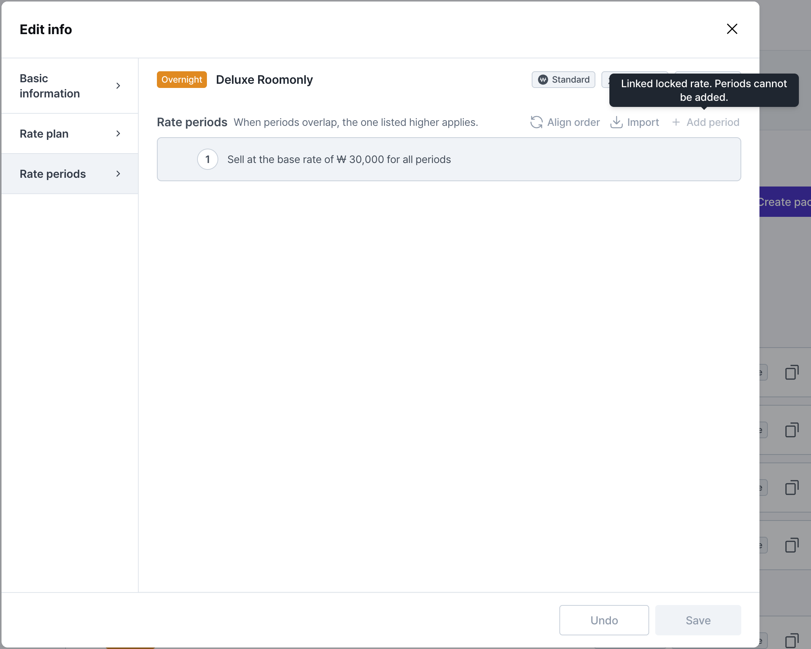Open the Rate plan section

(x=70, y=134)
